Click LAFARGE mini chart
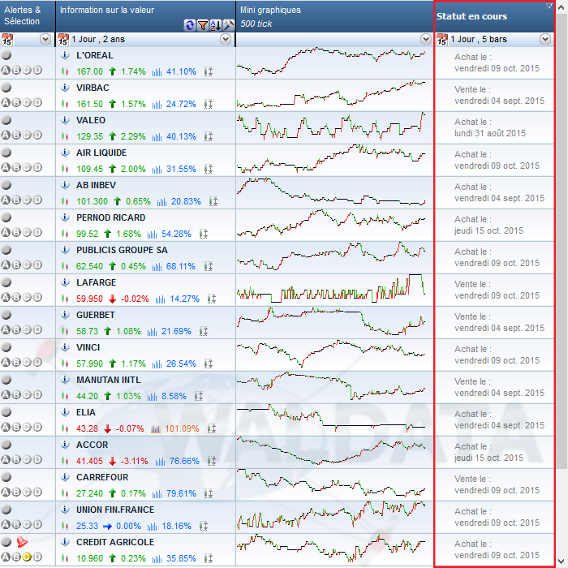Screen dimensions: 568x568 click(331, 289)
